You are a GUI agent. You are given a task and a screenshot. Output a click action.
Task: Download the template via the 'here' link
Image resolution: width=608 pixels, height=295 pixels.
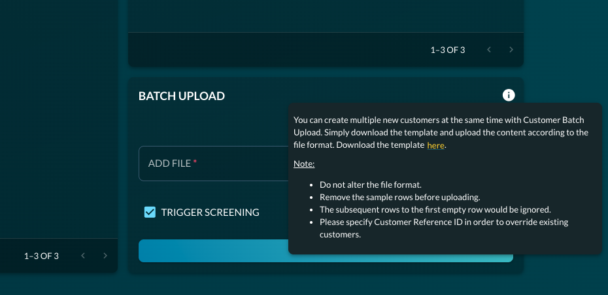pyautogui.click(x=435, y=146)
